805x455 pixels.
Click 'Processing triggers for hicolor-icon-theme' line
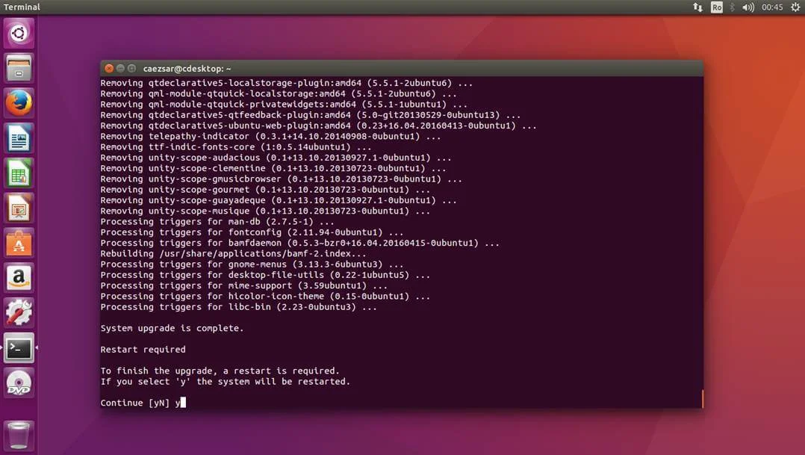(x=265, y=297)
